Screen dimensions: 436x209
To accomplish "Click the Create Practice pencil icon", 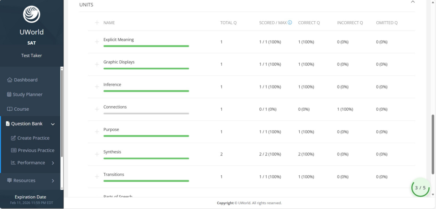I will (x=13, y=138).
